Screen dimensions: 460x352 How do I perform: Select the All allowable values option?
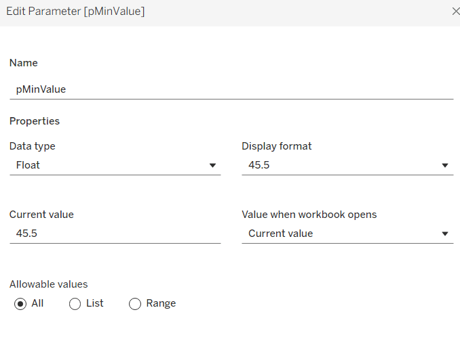coord(20,304)
